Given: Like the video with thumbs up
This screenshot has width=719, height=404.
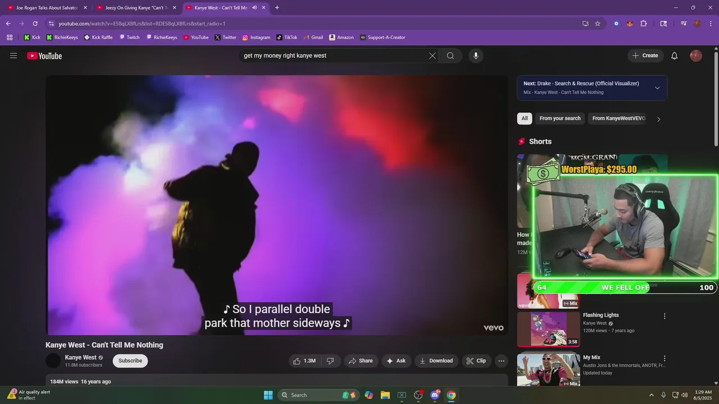Looking at the screenshot, I should coord(304,361).
